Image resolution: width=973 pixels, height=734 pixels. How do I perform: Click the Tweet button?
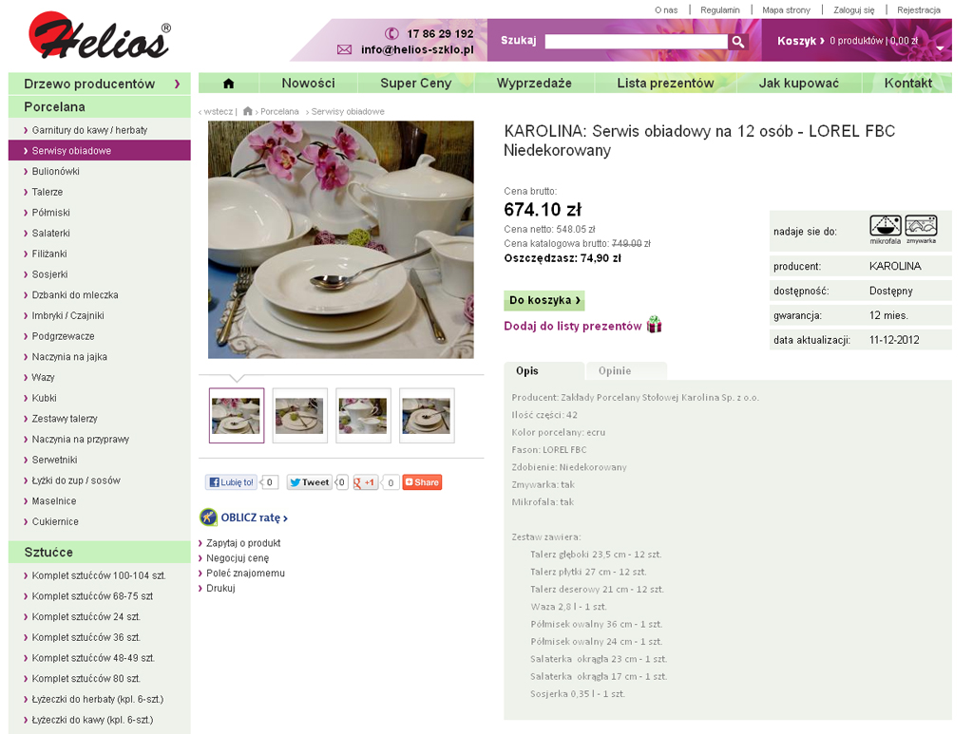310,482
